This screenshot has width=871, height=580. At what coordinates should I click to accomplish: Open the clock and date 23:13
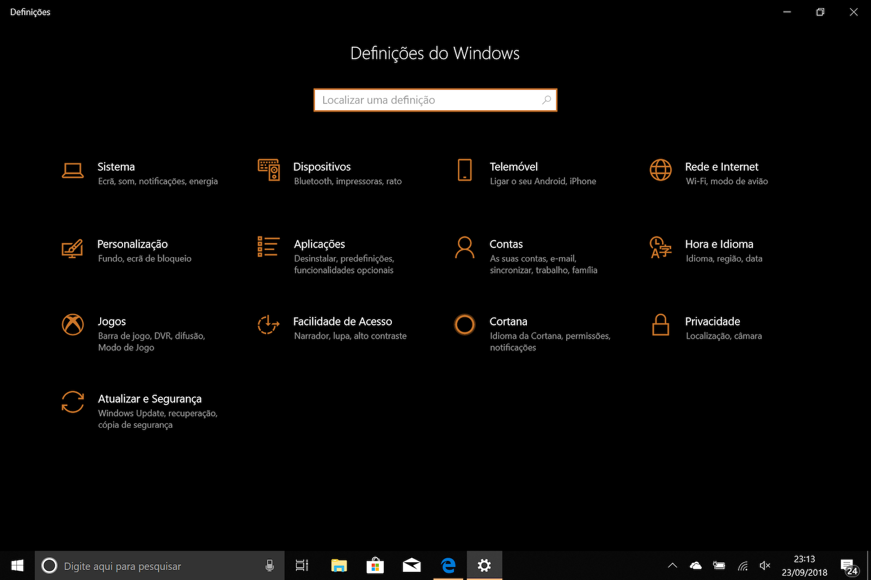click(805, 566)
